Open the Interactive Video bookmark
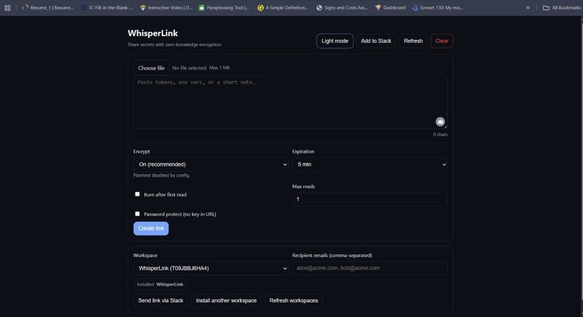Screen dimensions: 583x317 (166, 7)
